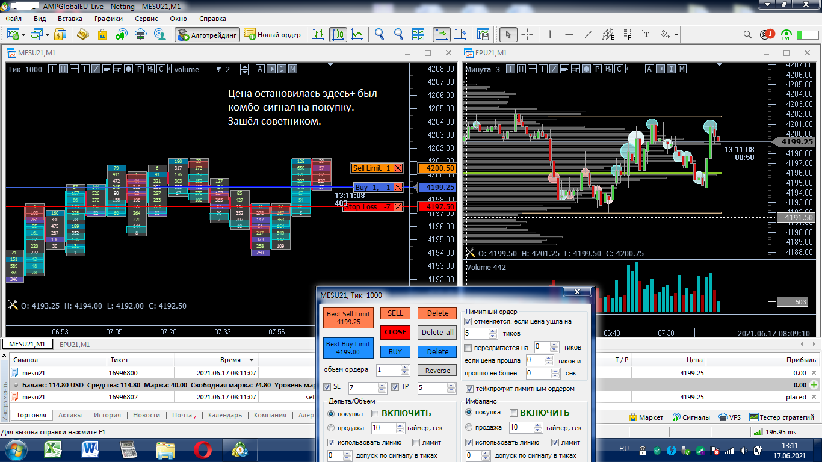Switch to the EPU21,M1 chart tab
The image size is (822, 462).
(75, 345)
